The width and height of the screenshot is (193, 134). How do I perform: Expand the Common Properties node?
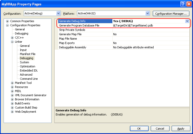(7, 21)
